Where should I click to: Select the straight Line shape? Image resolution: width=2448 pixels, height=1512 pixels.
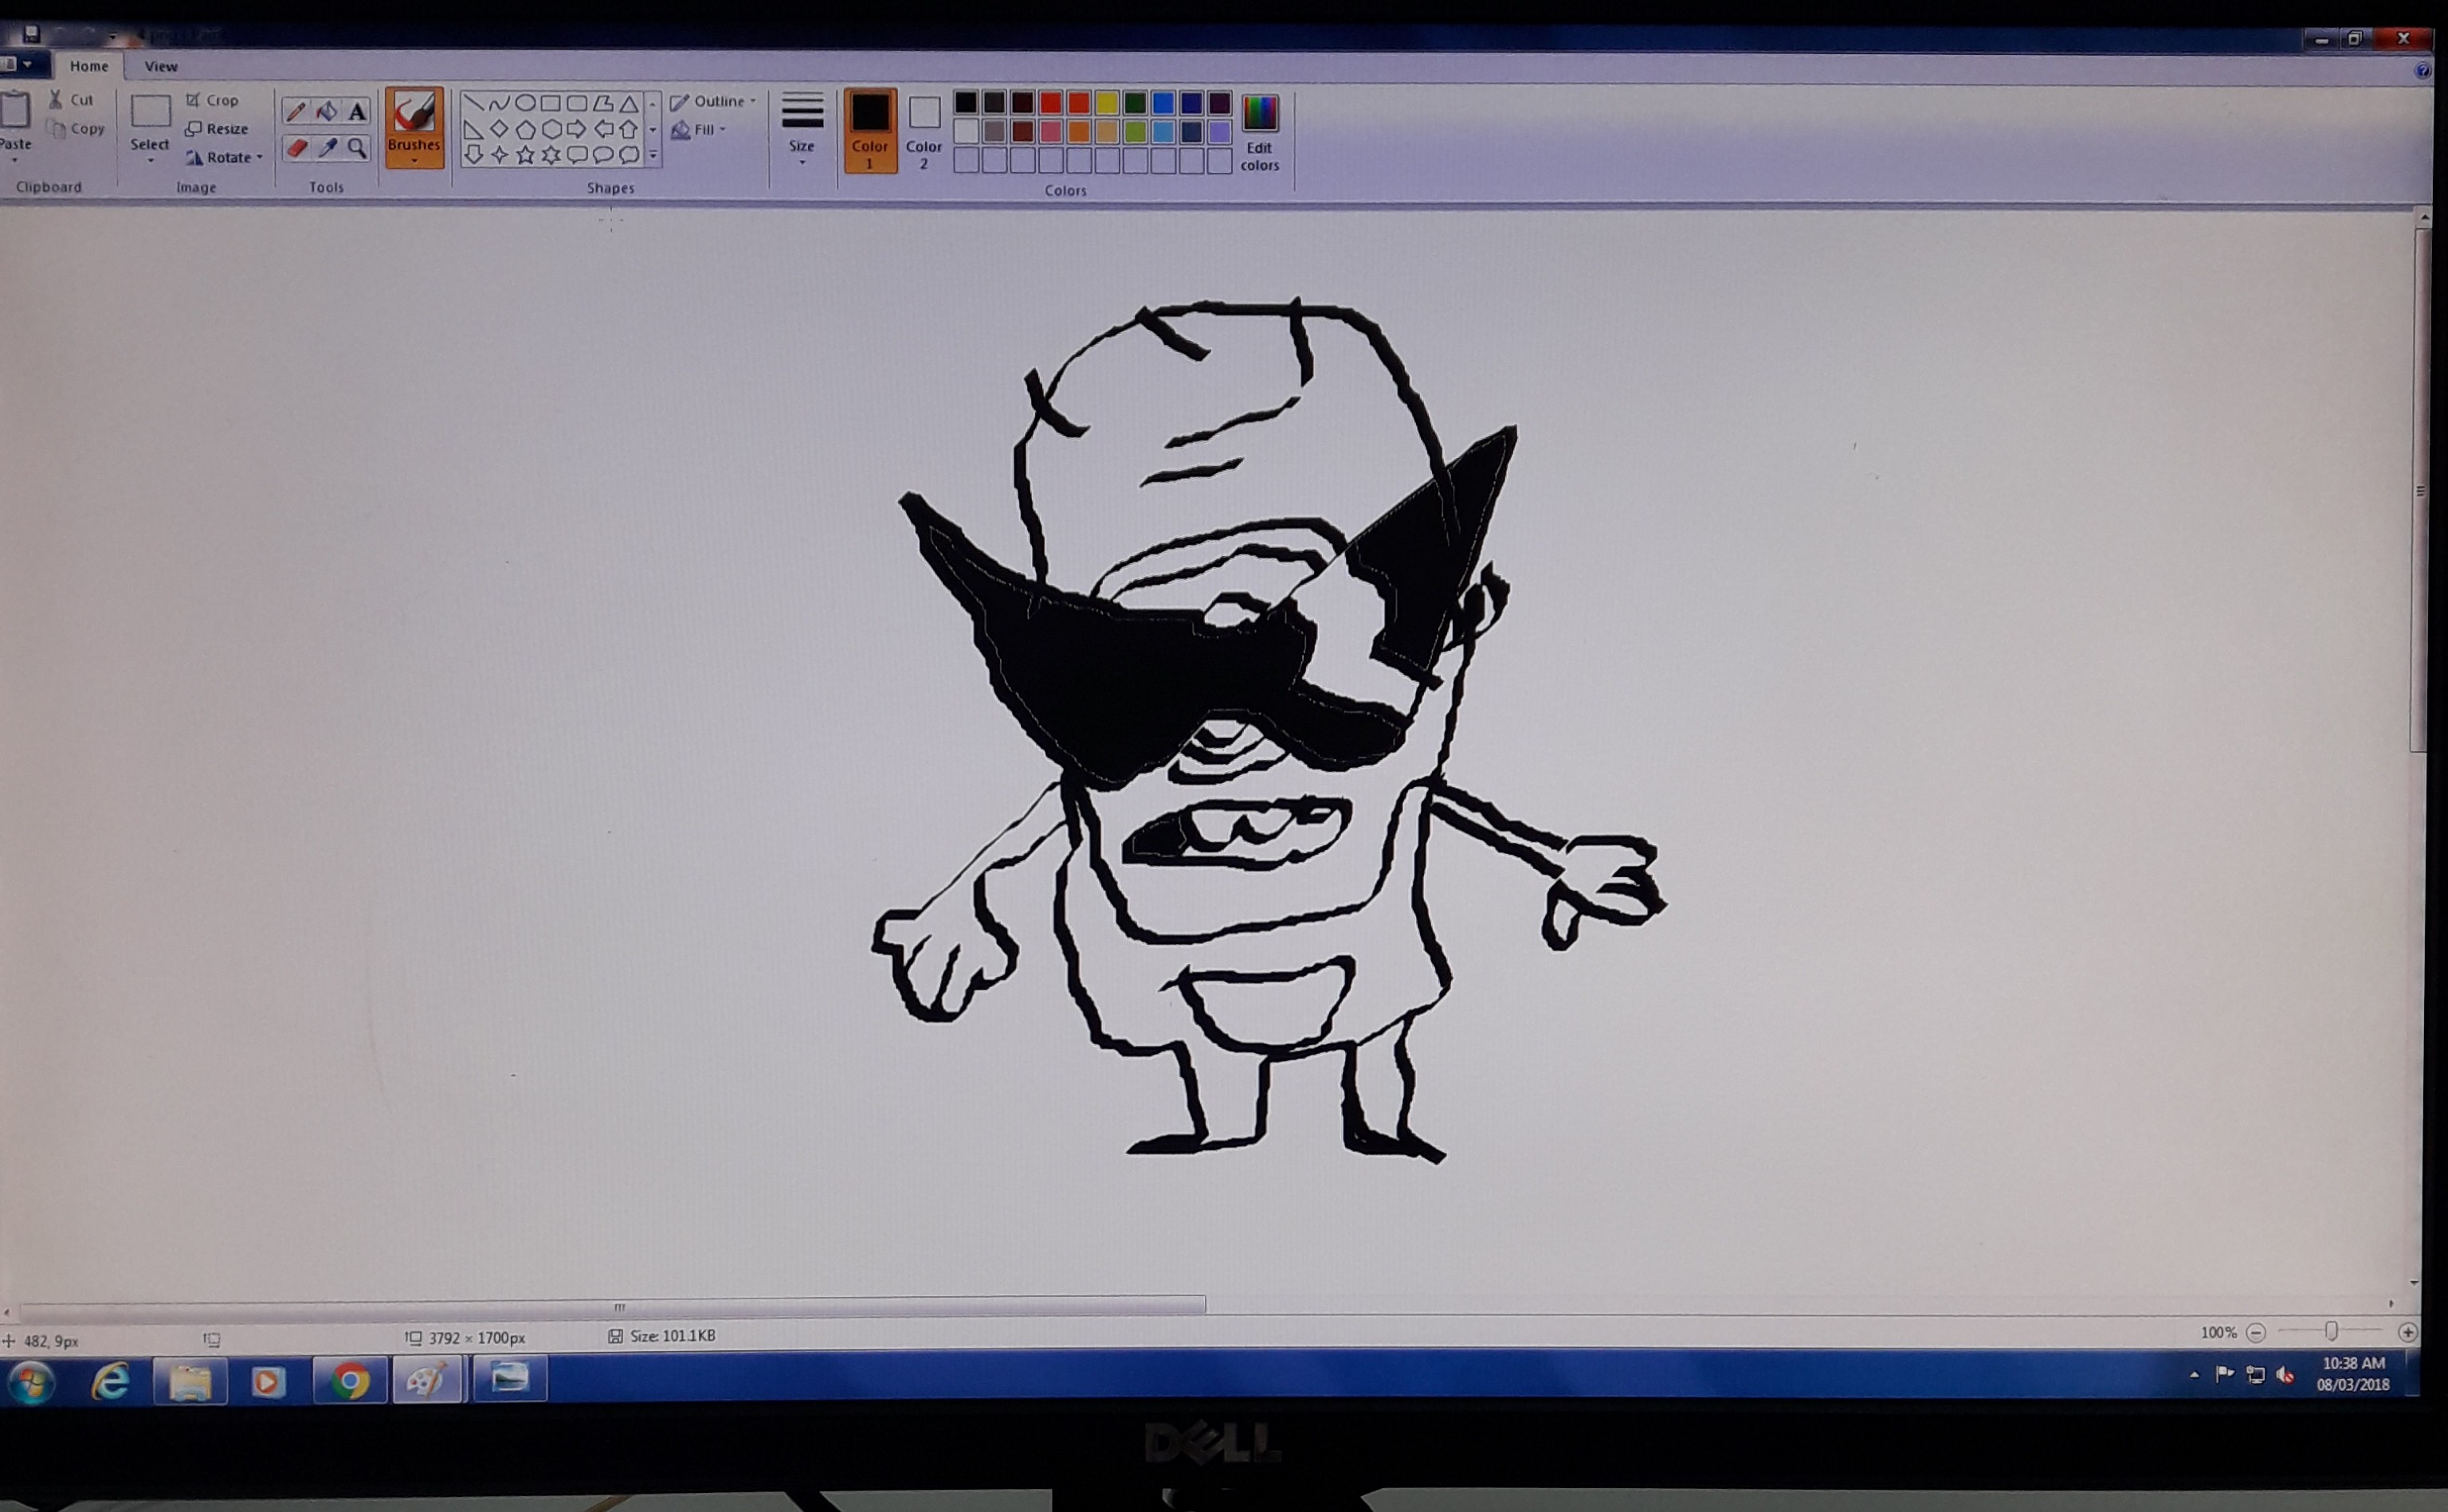473,103
